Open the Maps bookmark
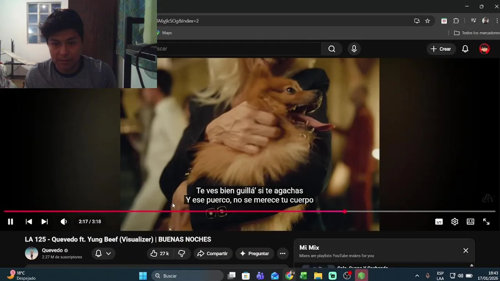 pos(164,33)
